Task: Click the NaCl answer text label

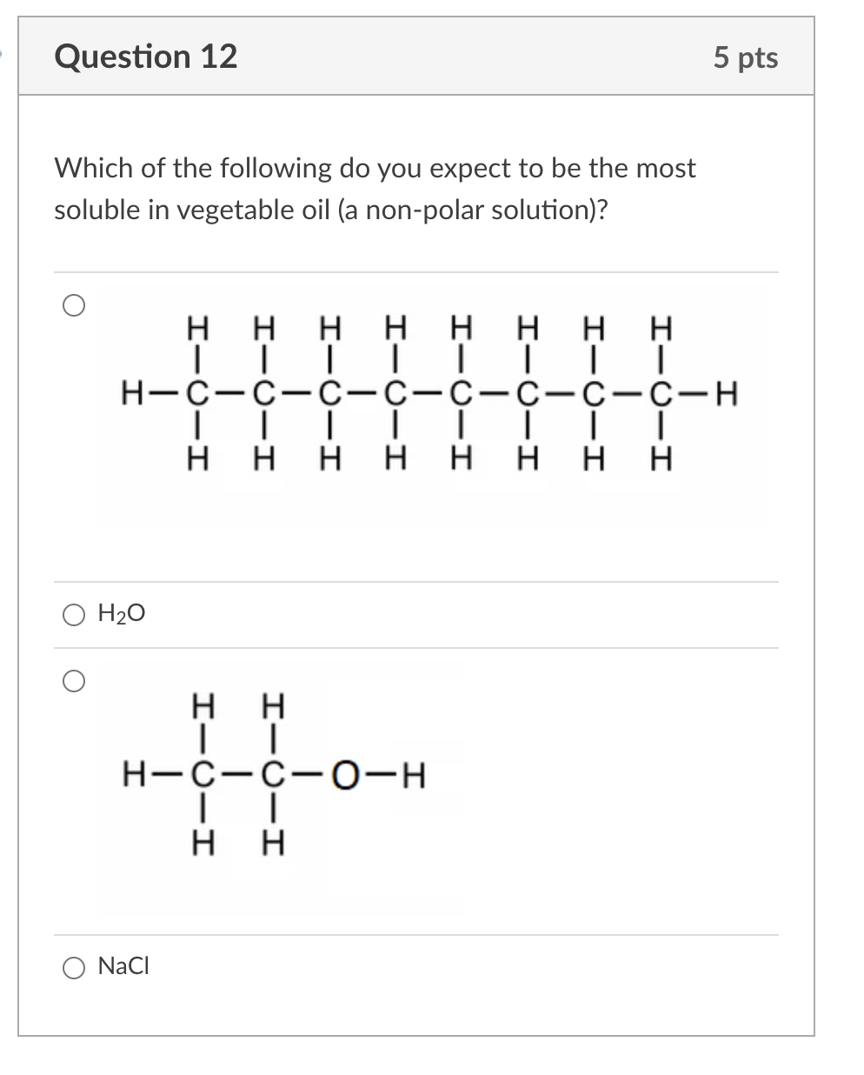Action: coord(123,965)
